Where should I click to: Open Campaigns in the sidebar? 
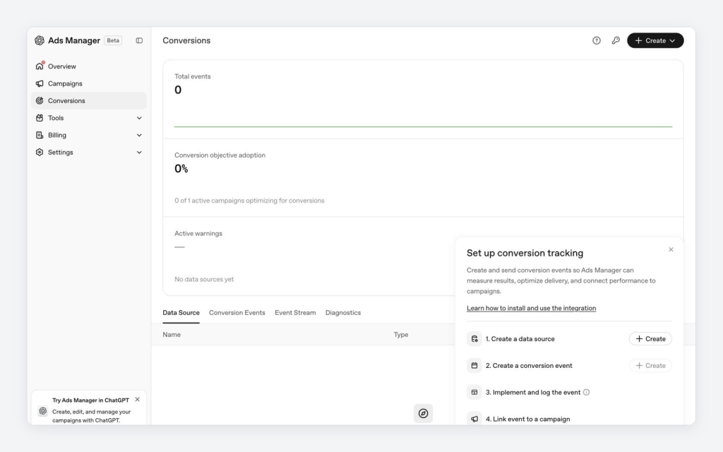click(88, 83)
